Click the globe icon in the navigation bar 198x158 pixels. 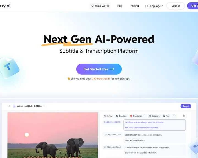(147, 6)
